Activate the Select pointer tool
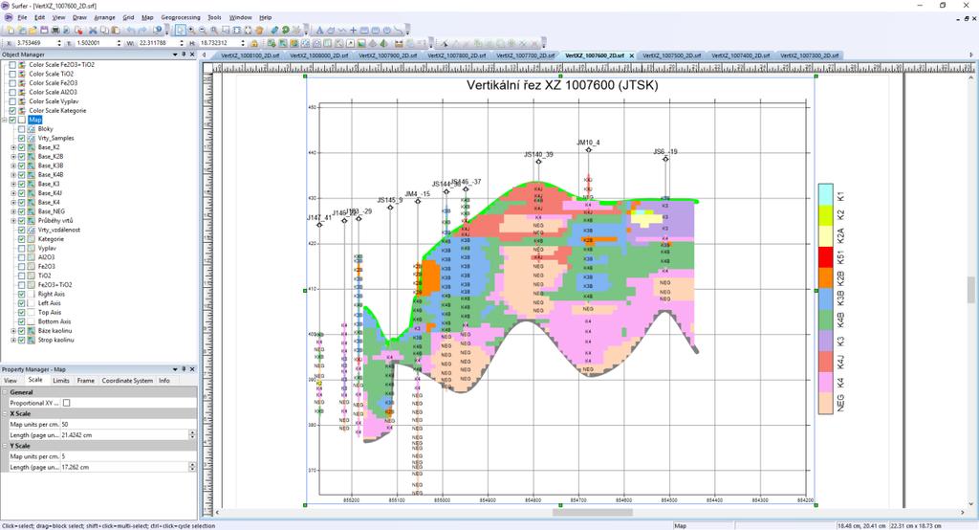The height and width of the screenshot is (530, 979). 181,30
